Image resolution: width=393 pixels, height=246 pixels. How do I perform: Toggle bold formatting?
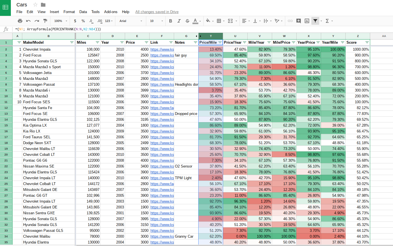170,21
